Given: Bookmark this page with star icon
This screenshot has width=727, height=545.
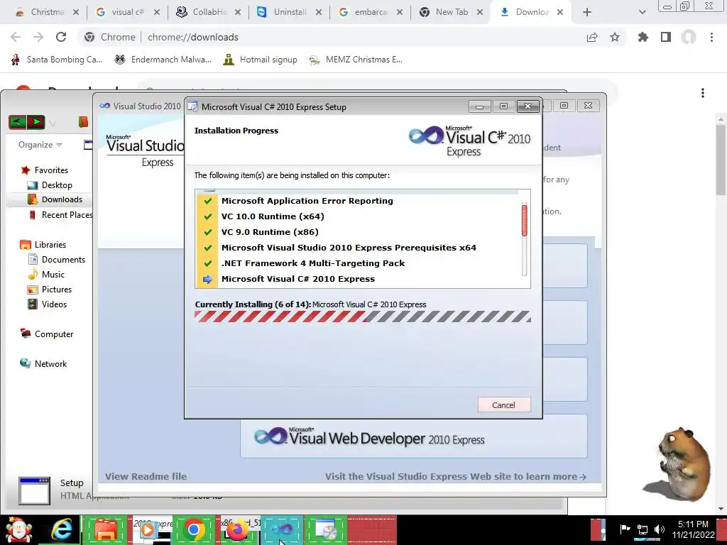Looking at the screenshot, I should [615, 37].
